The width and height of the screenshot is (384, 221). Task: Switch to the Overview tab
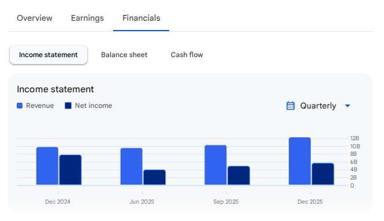(35, 18)
